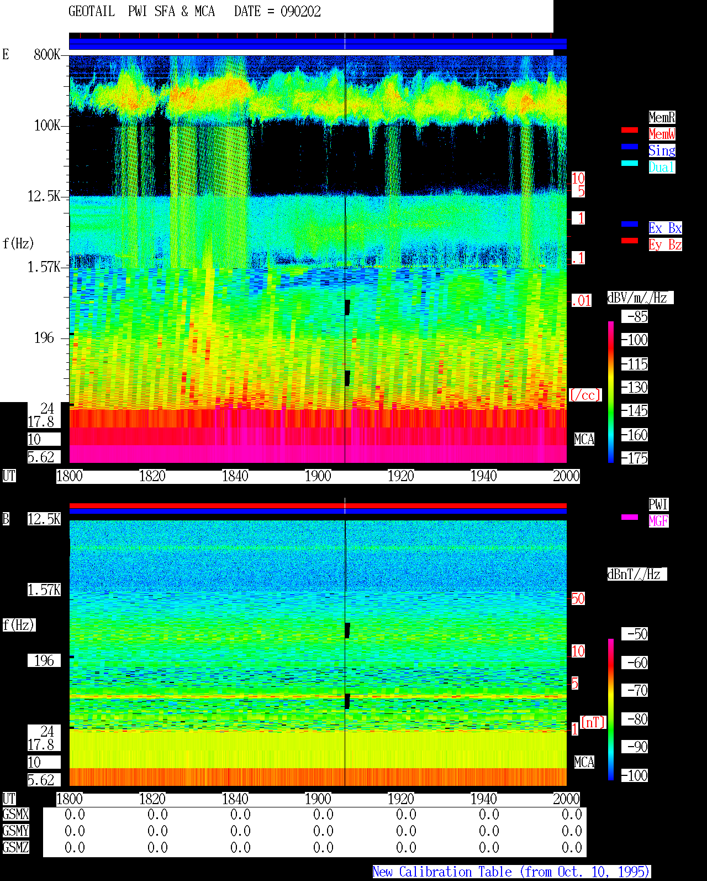The width and height of the screenshot is (707, 881).
Task: Click the magenta MGF legend swatch
Action: click(630, 517)
